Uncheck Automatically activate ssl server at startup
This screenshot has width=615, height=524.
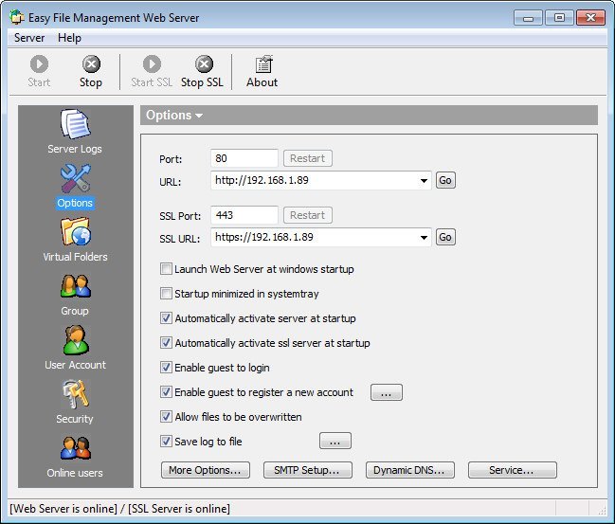click(x=166, y=343)
